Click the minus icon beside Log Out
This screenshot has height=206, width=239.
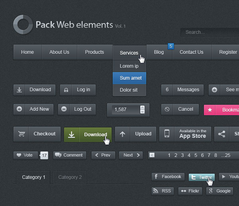pos(64,109)
